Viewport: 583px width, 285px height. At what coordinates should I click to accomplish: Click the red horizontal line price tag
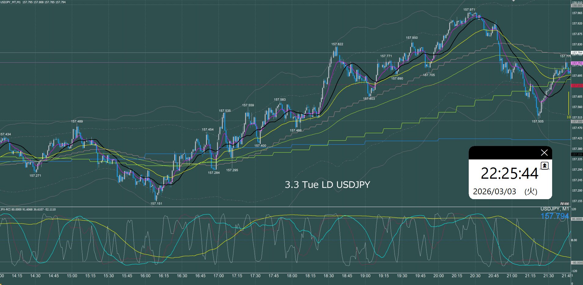point(577,86)
